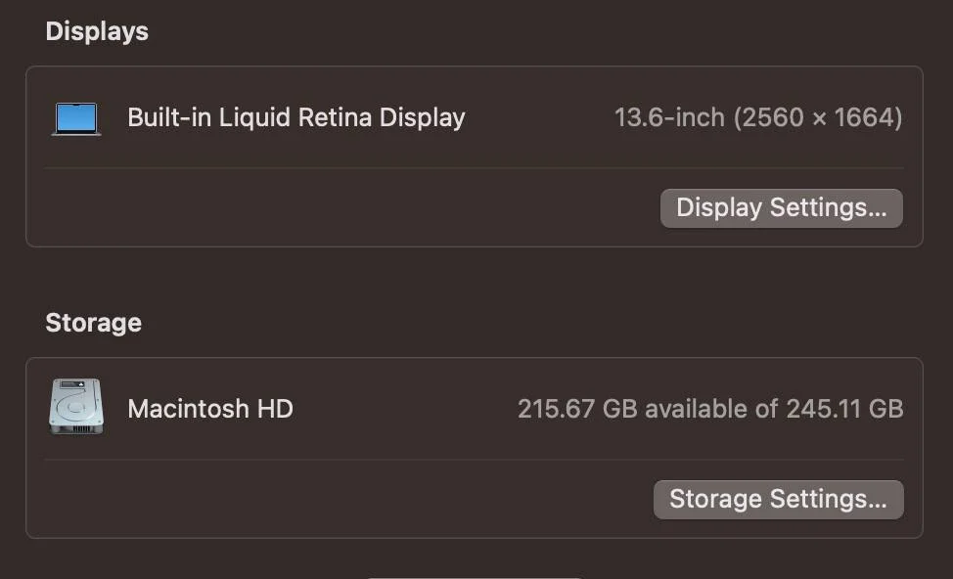953x579 pixels.
Task: Click the 245.11 GB total capacity value
Action: coord(844,409)
